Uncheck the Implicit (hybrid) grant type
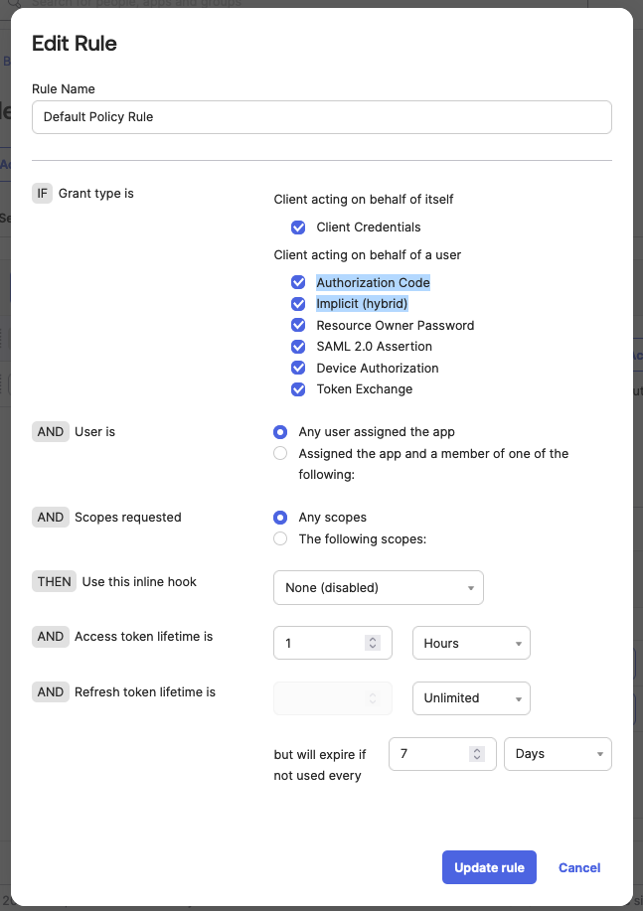 [298, 304]
